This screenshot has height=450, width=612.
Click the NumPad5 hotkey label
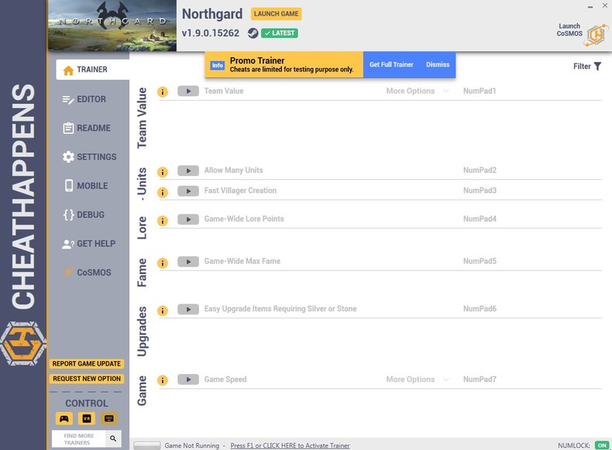[x=480, y=261]
